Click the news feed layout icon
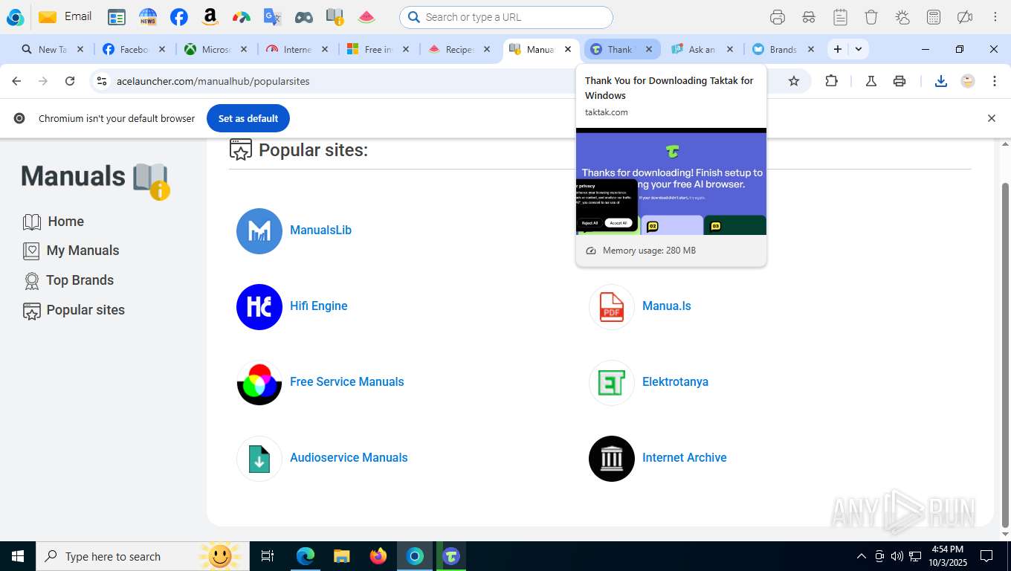The image size is (1011, 571). pos(117,16)
